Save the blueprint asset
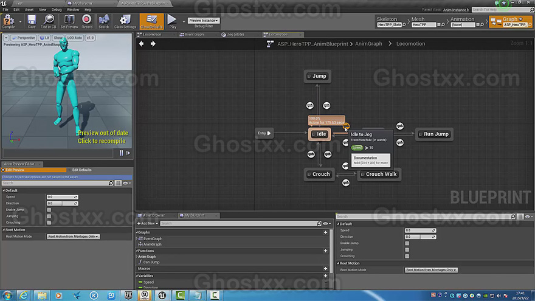Image resolution: width=535 pixels, height=301 pixels. point(32,21)
